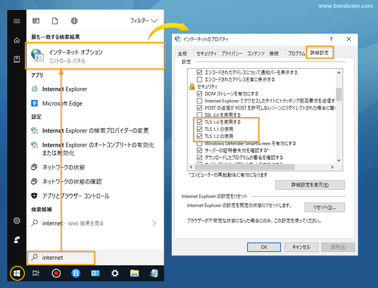Switch to the セキュリティ tab
Viewport: 378px width, 288px height.
pos(207,53)
